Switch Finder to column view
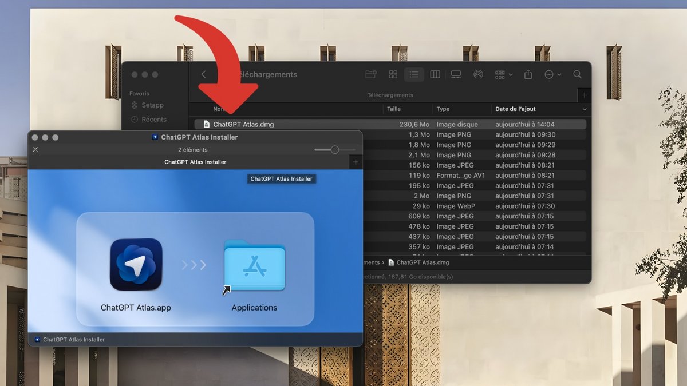 [x=435, y=74]
